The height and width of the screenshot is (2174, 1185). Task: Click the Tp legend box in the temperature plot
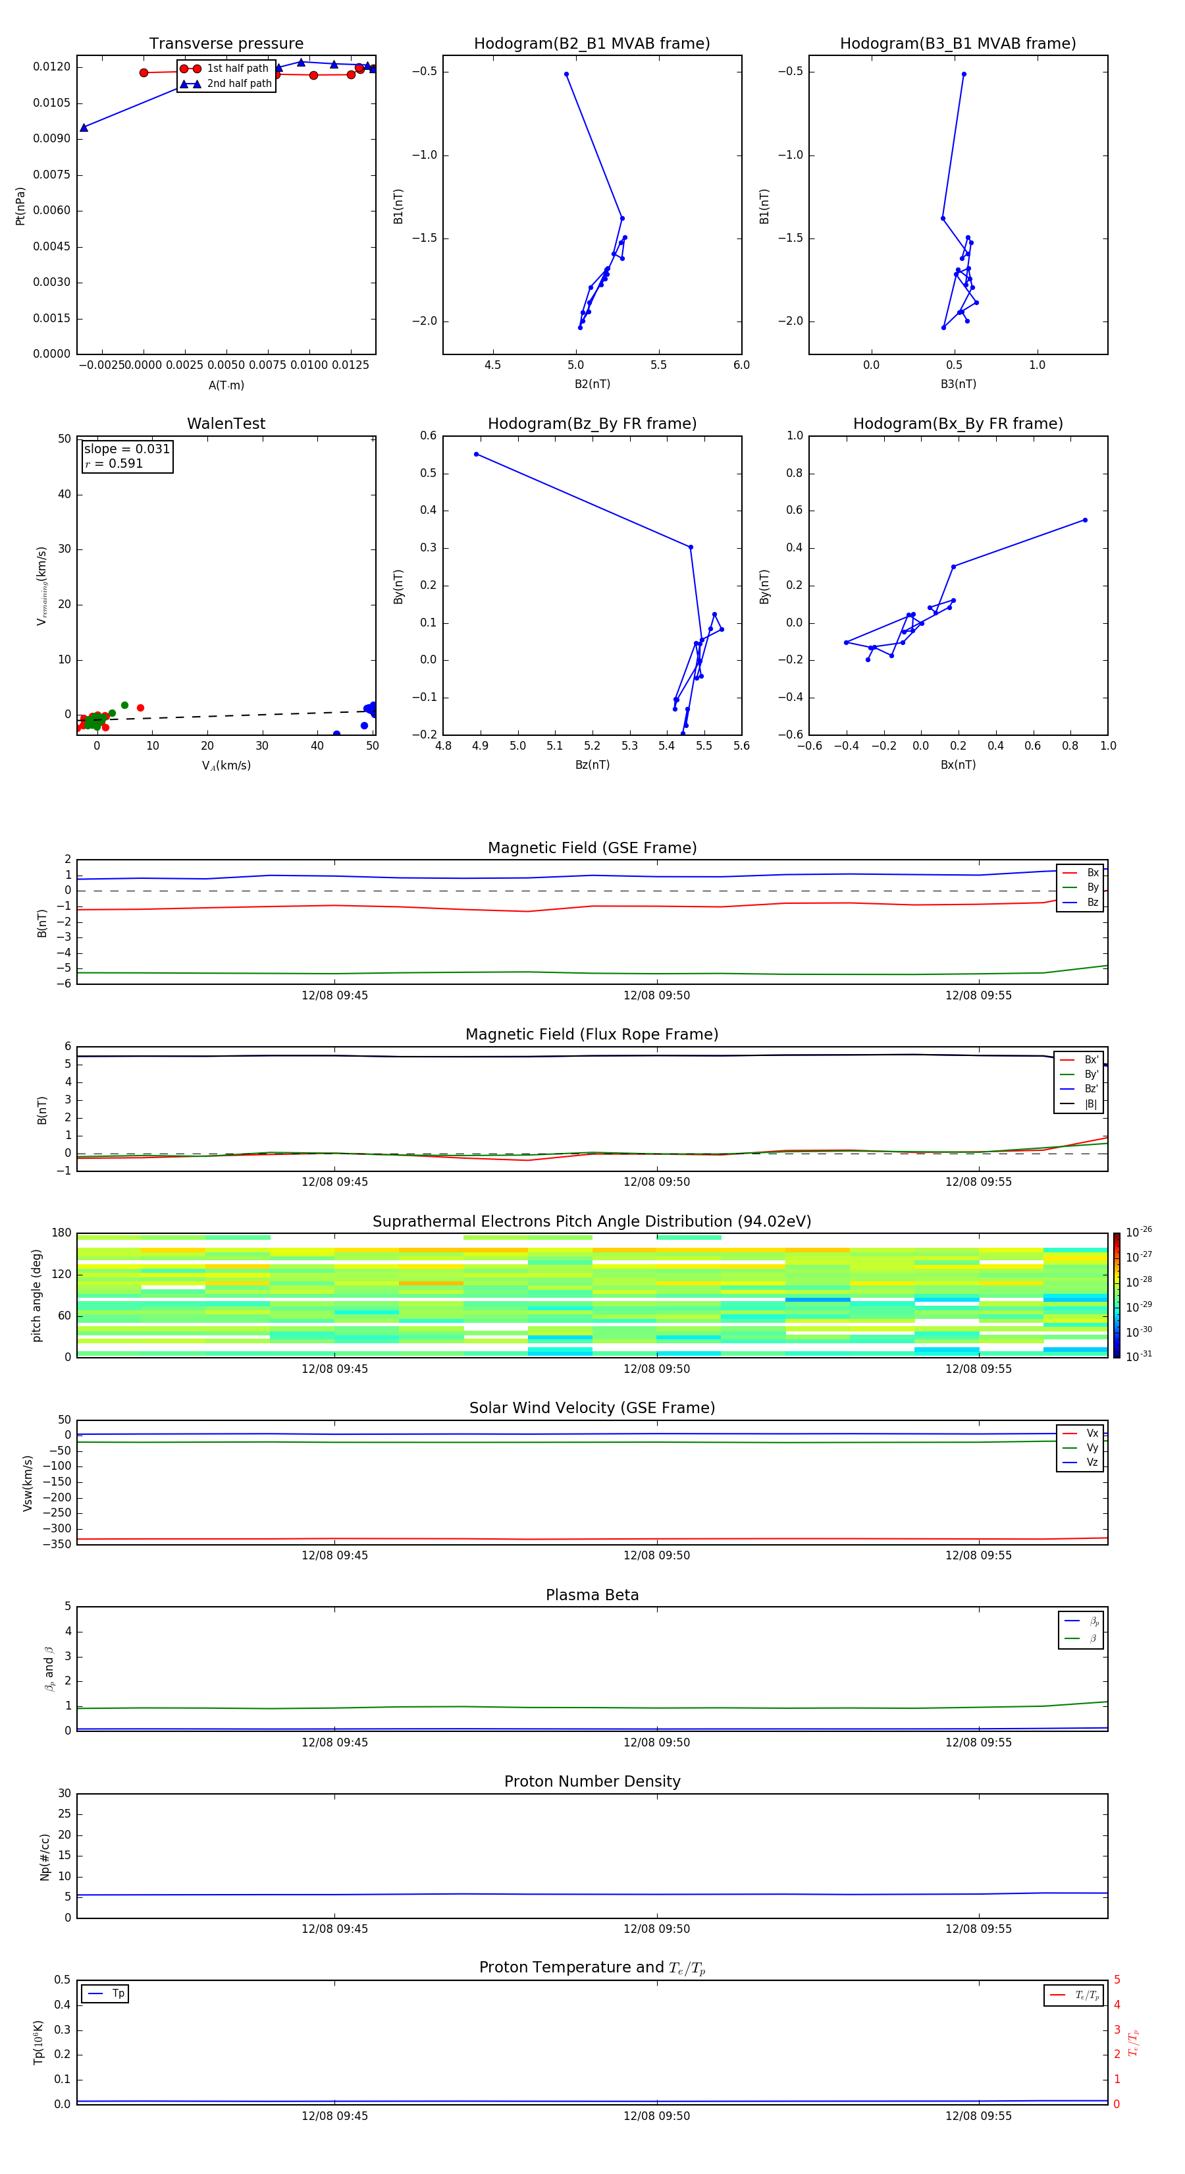pos(105,1993)
